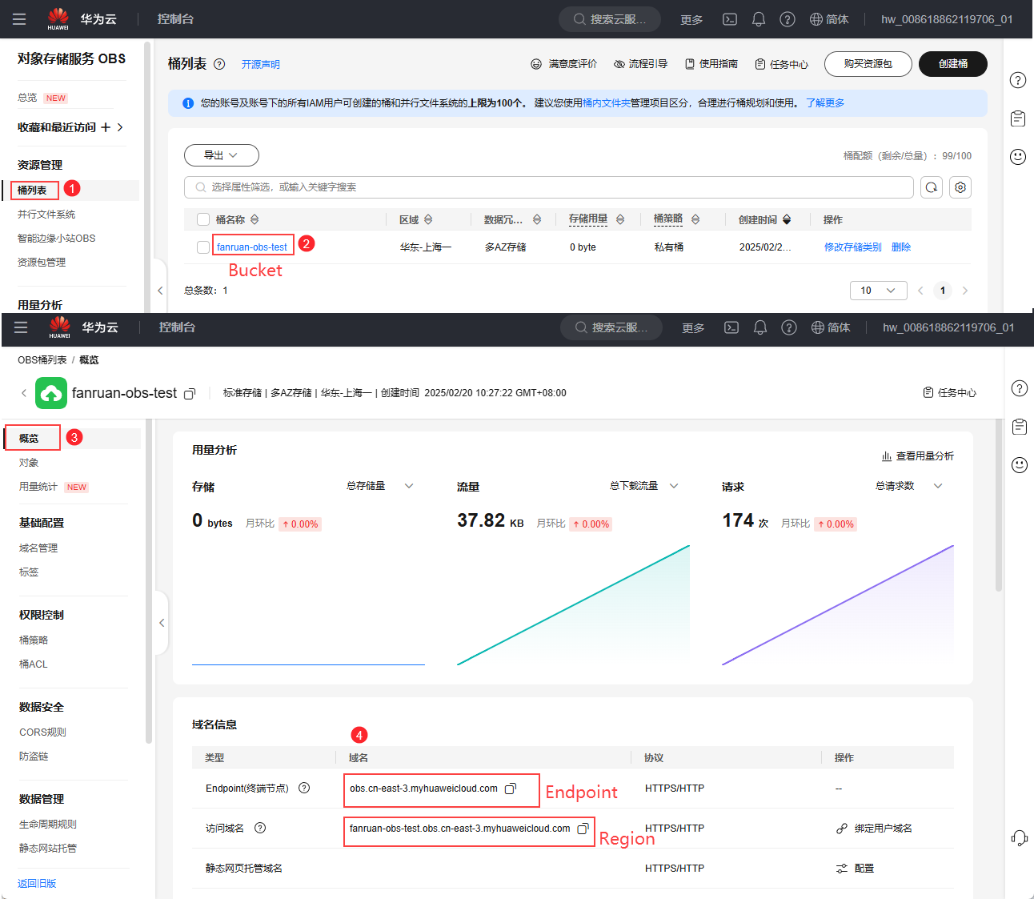Open the headset customer service icon
Image resolution: width=1034 pixels, height=899 pixels.
tap(1019, 837)
